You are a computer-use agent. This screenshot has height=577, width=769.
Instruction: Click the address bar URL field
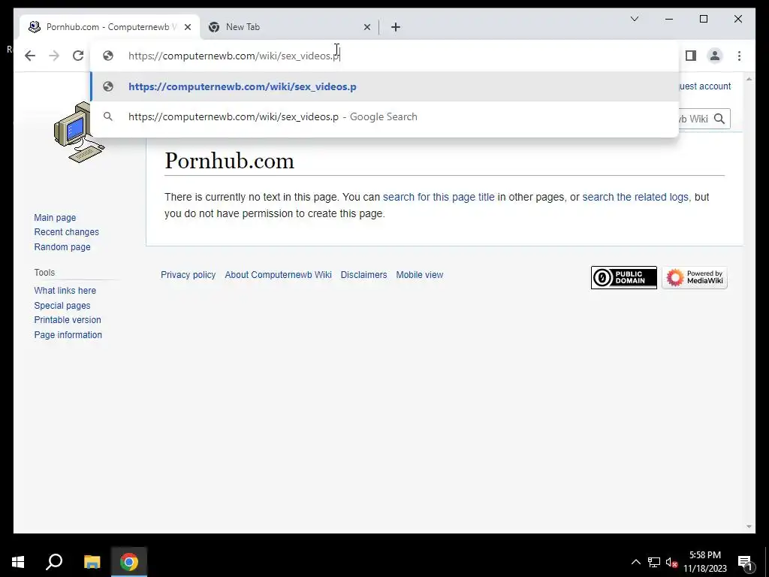pyautogui.click(x=382, y=56)
